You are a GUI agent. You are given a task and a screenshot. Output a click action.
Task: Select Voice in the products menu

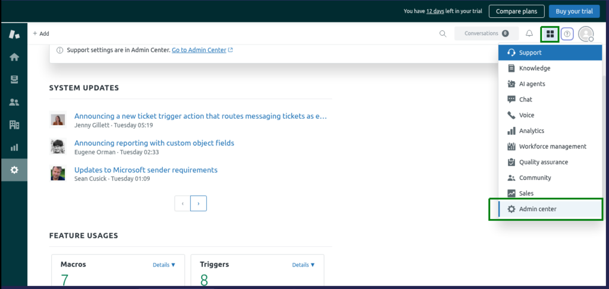[550, 115]
